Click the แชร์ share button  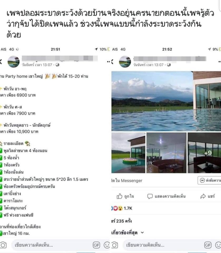(208, 196)
